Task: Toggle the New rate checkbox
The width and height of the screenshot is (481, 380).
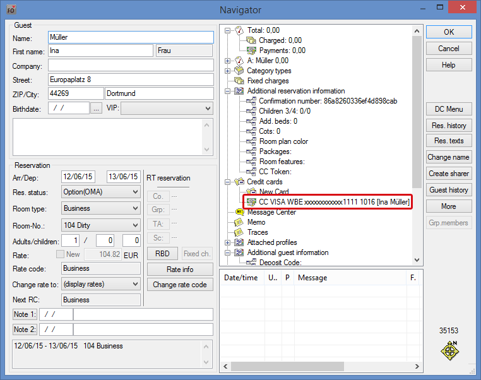Action: pos(61,254)
